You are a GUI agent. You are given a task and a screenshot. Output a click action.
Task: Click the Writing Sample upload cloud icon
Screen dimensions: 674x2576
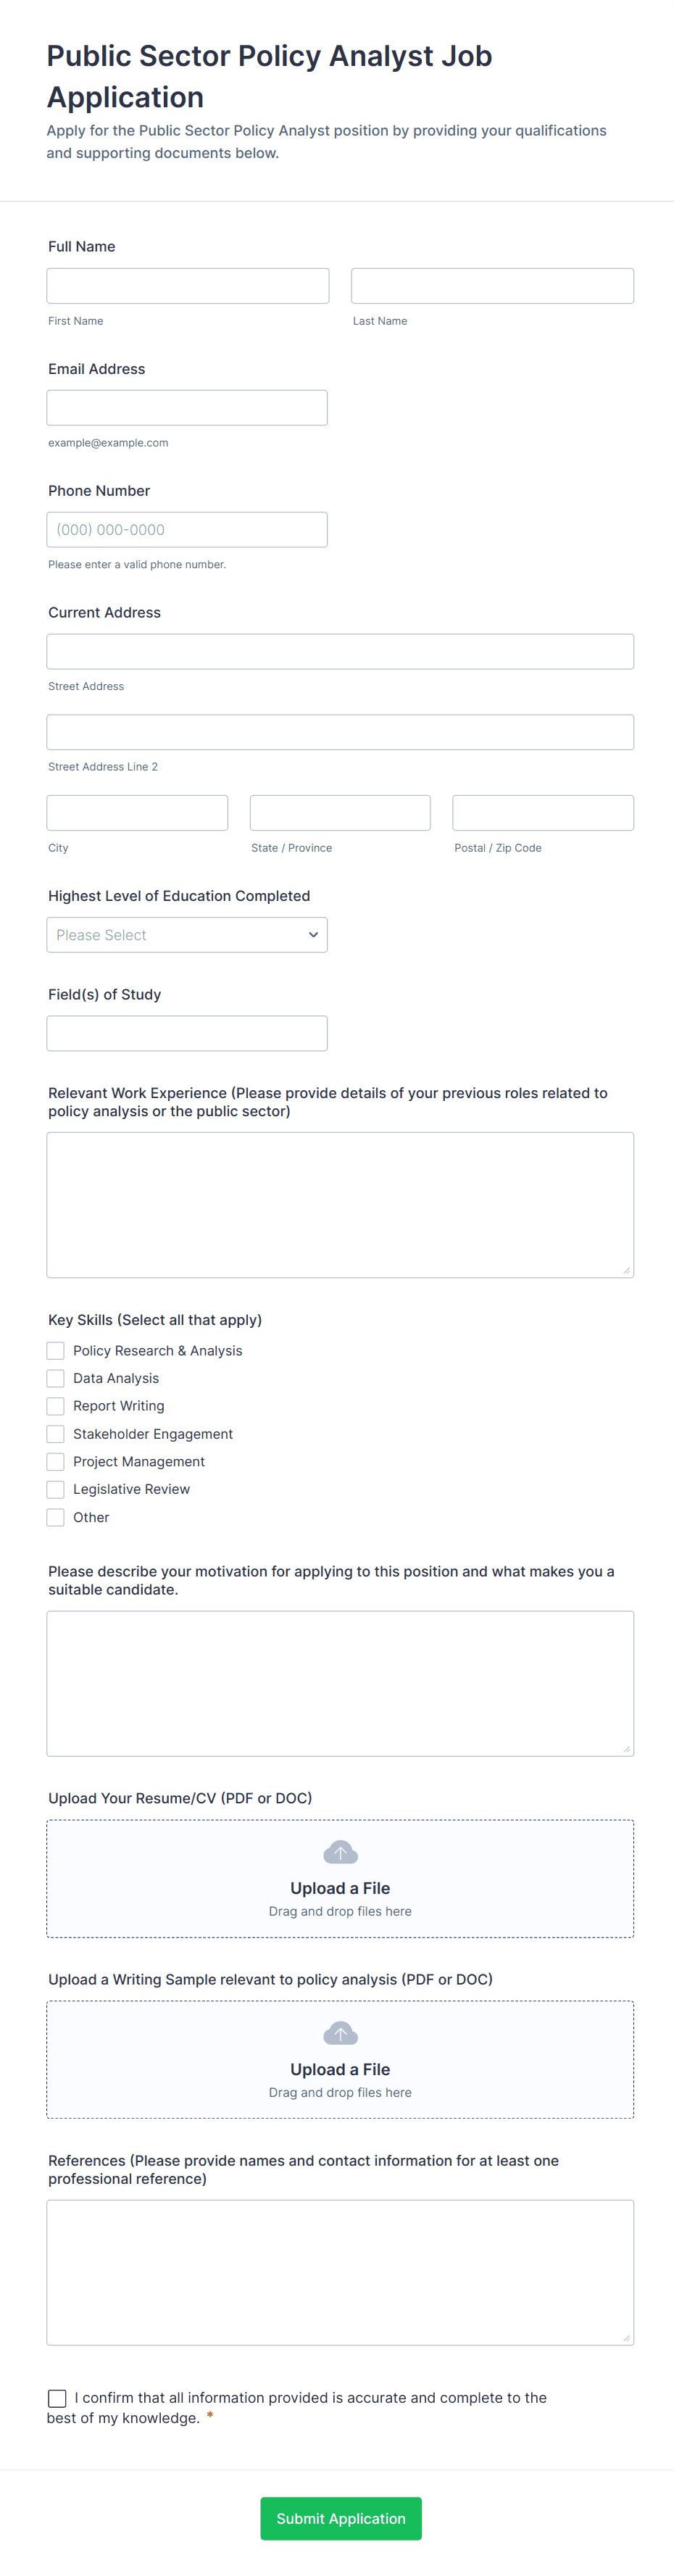340,2034
